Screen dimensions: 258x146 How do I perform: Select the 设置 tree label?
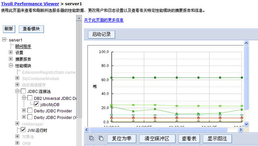19,53
